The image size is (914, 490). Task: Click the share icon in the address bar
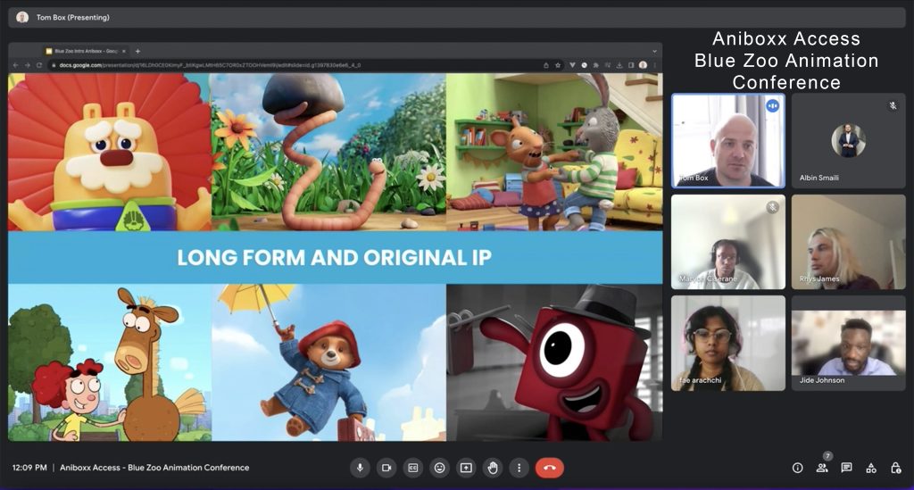pos(546,65)
